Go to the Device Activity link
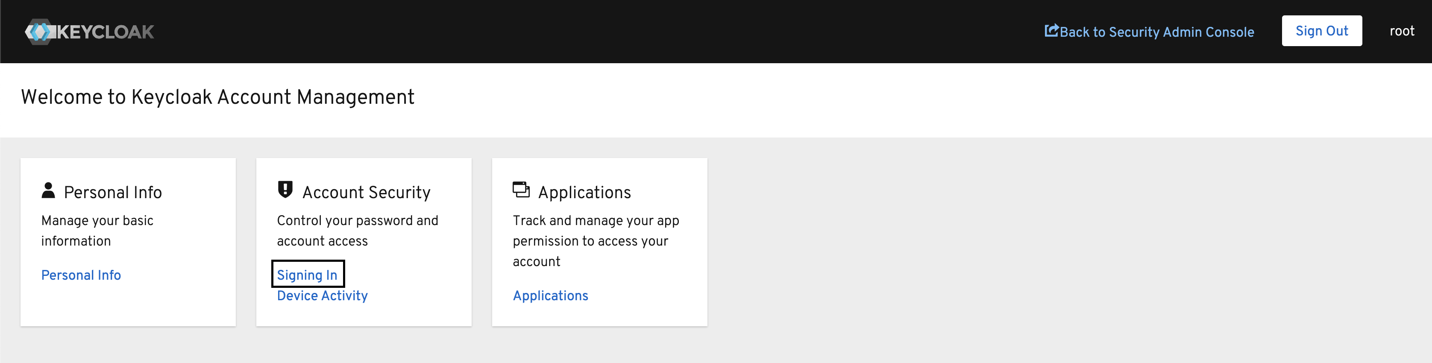This screenshot has width=1432, height=363. coord(323,296)
